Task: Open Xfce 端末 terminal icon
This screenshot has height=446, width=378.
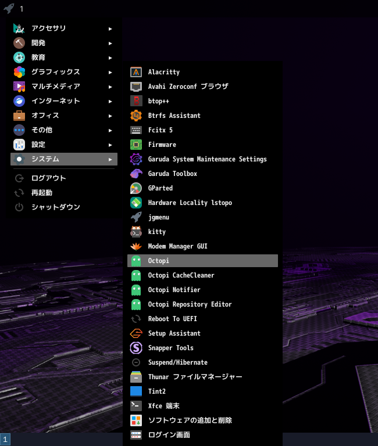Action: 136,405
